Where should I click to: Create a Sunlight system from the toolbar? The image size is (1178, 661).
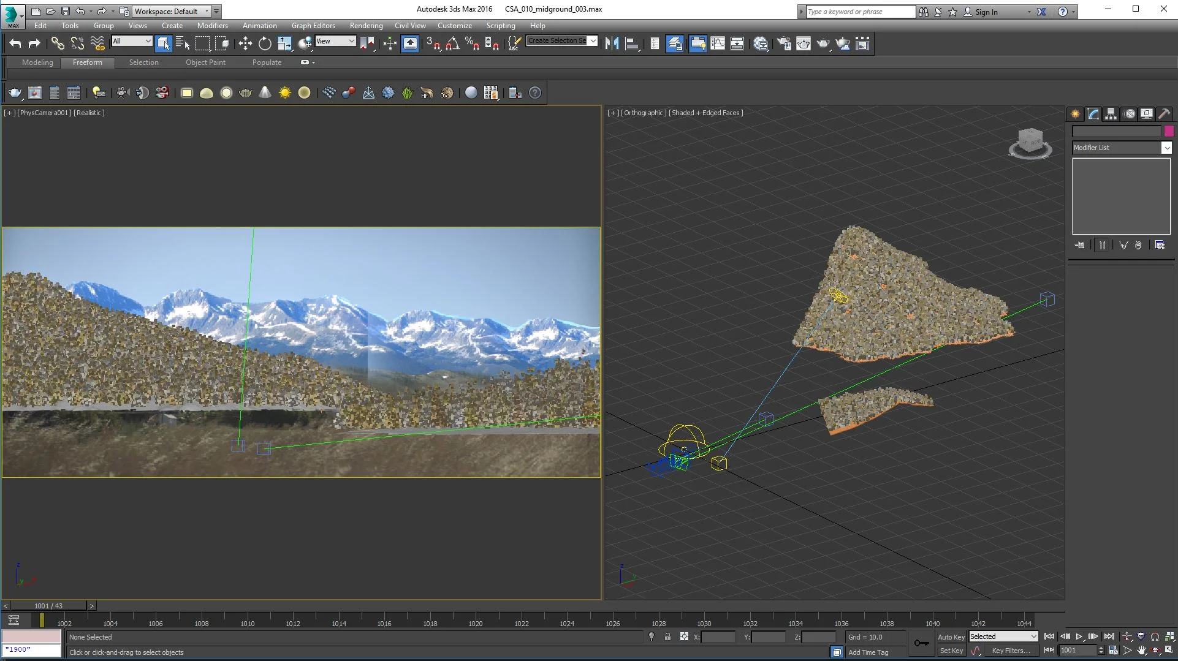285,93
